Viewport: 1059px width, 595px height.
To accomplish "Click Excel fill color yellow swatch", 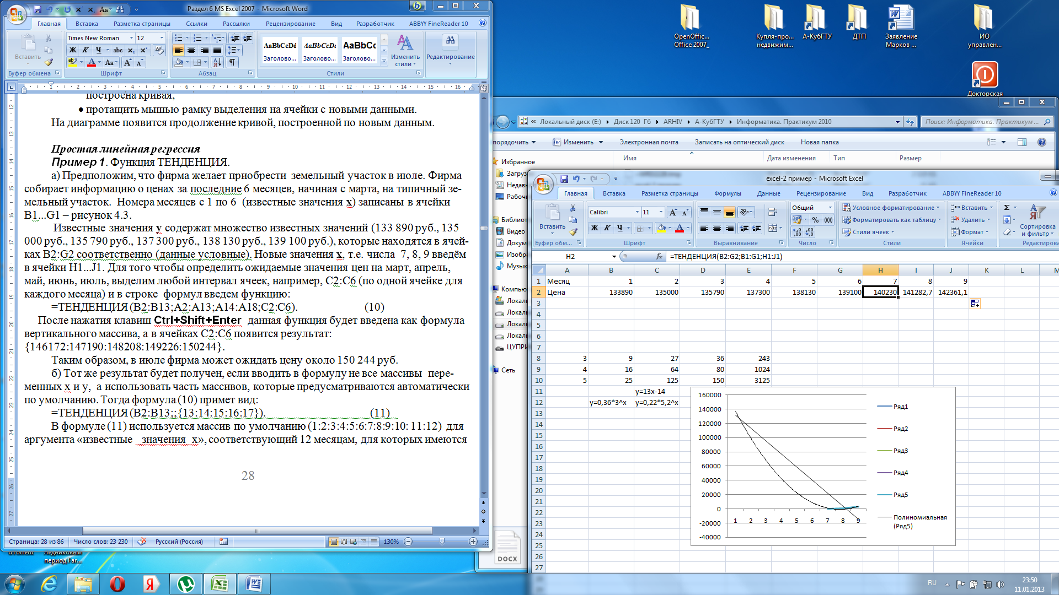I will [661, 228].
